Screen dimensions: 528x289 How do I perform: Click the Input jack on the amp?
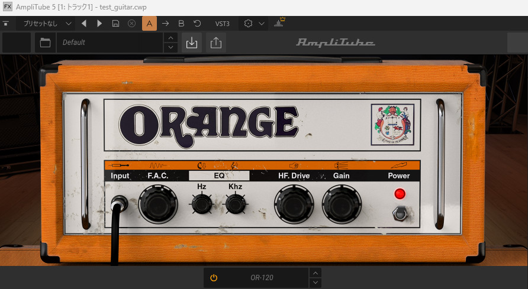pyautogui.click(x=119, y=203)
